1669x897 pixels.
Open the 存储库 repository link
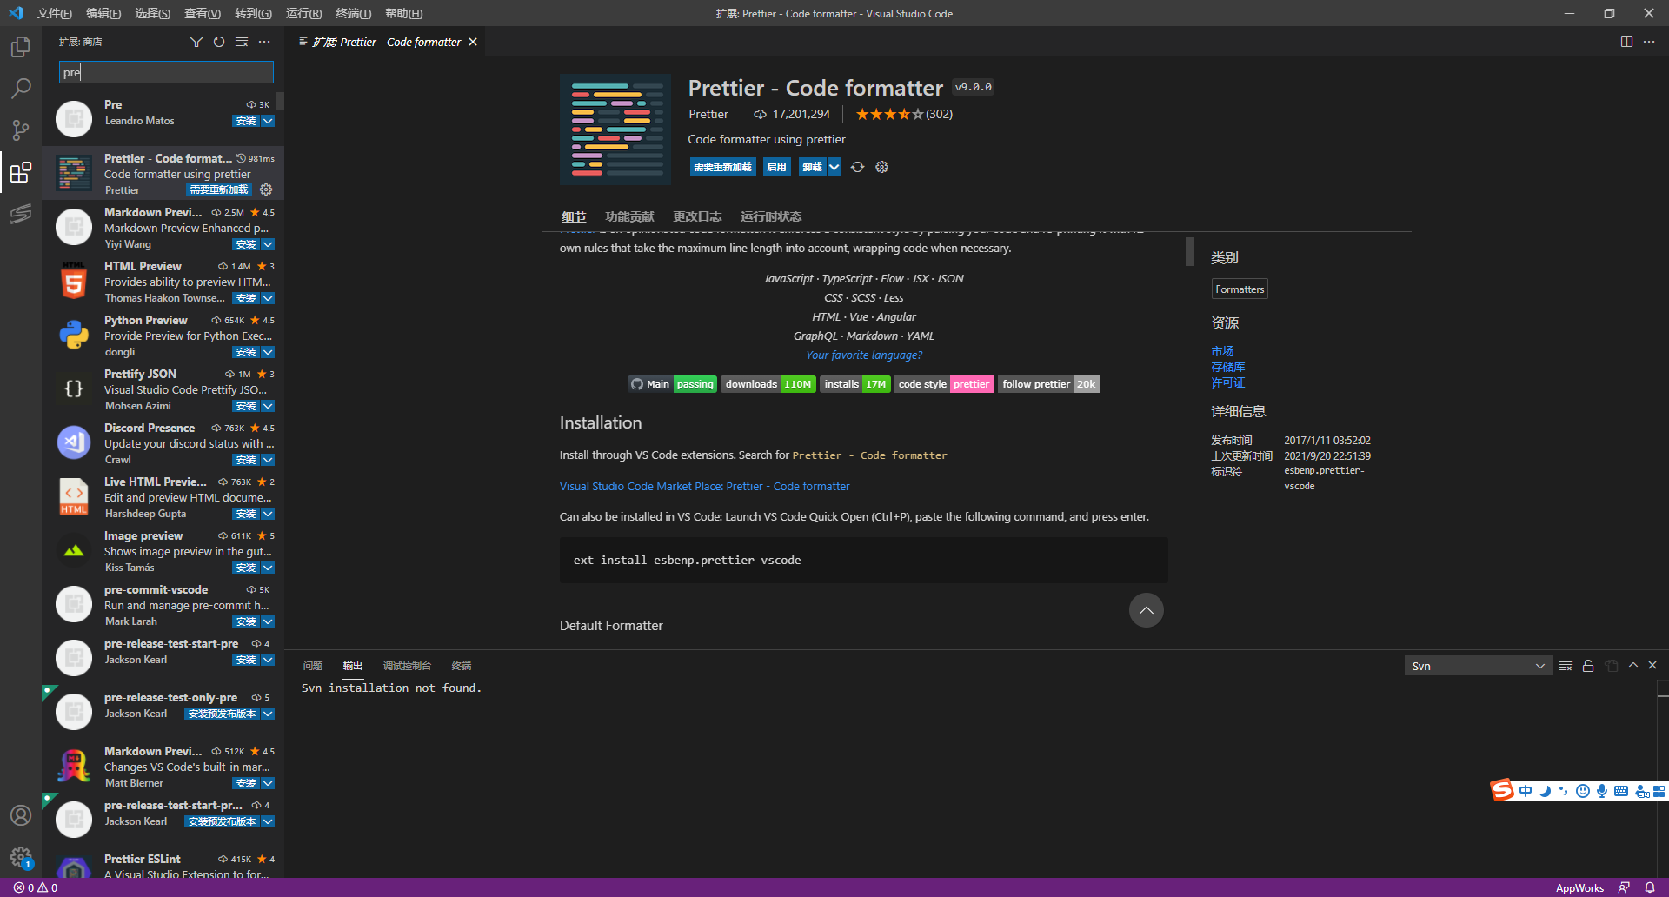click(1227, 367)
